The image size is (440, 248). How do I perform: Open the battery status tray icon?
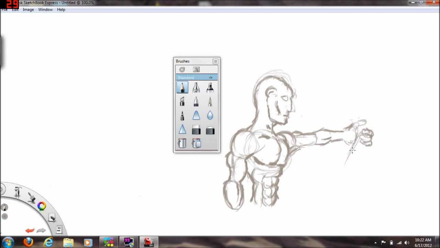point(391,242)
